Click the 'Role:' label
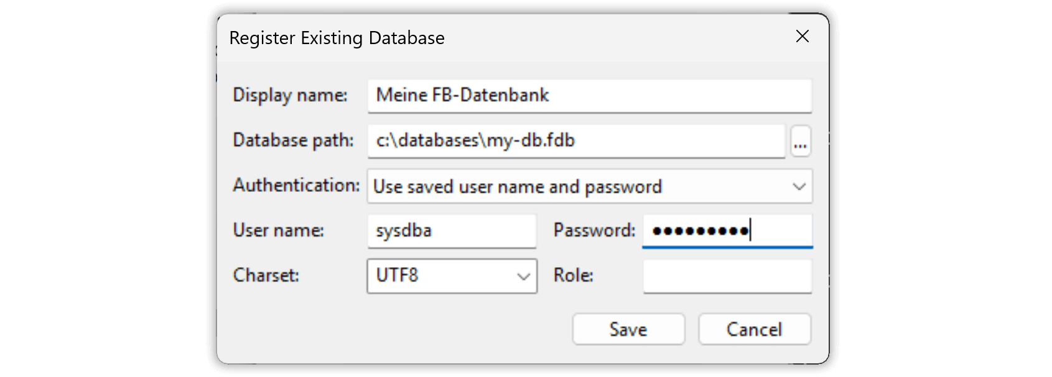 [x=573, y=275]
